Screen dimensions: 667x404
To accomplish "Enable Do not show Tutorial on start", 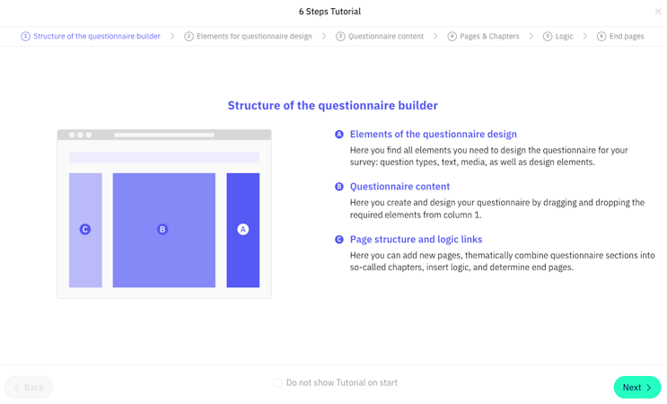I will tap(278, 383).
